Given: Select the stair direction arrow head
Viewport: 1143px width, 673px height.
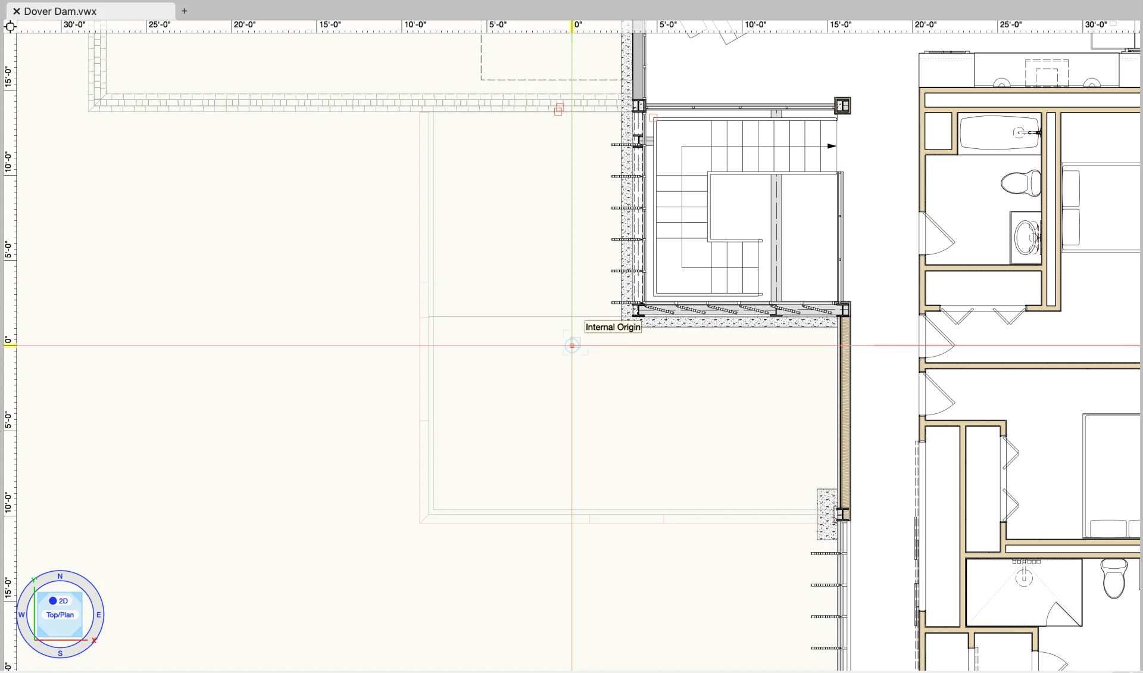Looking at the screenshot, I should 832,146.
